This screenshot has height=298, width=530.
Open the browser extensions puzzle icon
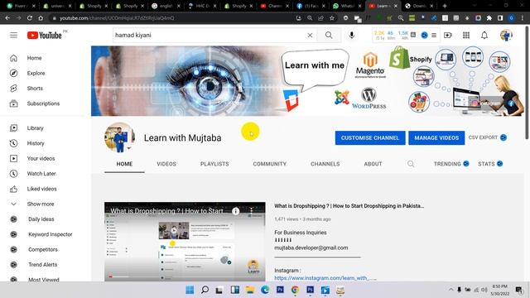pos(489,18)
